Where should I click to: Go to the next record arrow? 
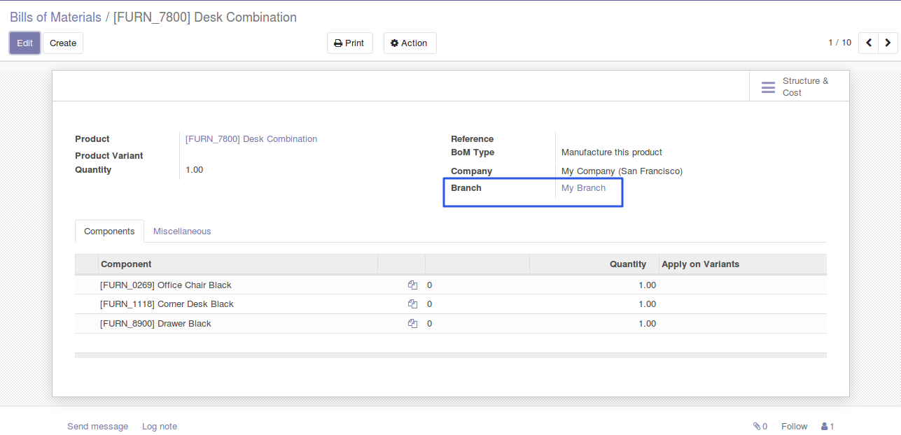click(x=888, y=43)
